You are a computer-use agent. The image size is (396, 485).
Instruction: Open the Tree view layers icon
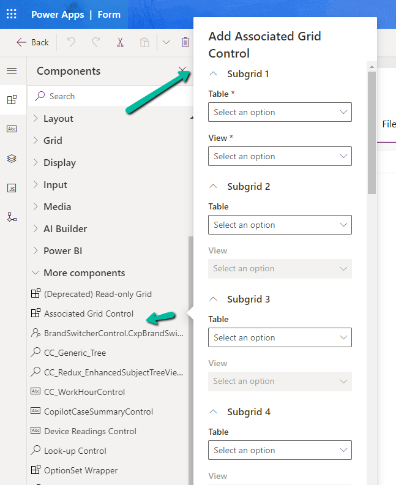pos(12,159)
